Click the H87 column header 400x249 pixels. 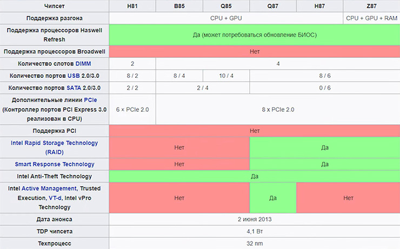[x=319, y=6]
